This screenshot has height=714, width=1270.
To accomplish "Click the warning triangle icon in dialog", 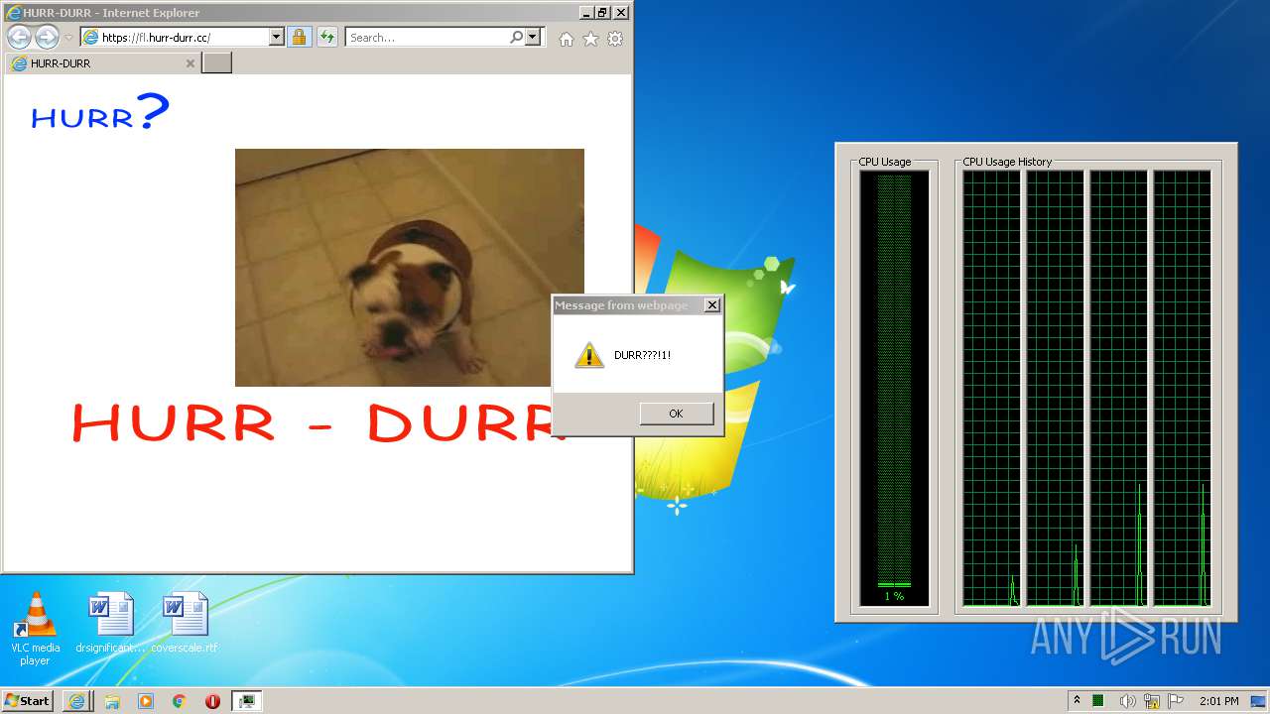I will pos(589,355).
